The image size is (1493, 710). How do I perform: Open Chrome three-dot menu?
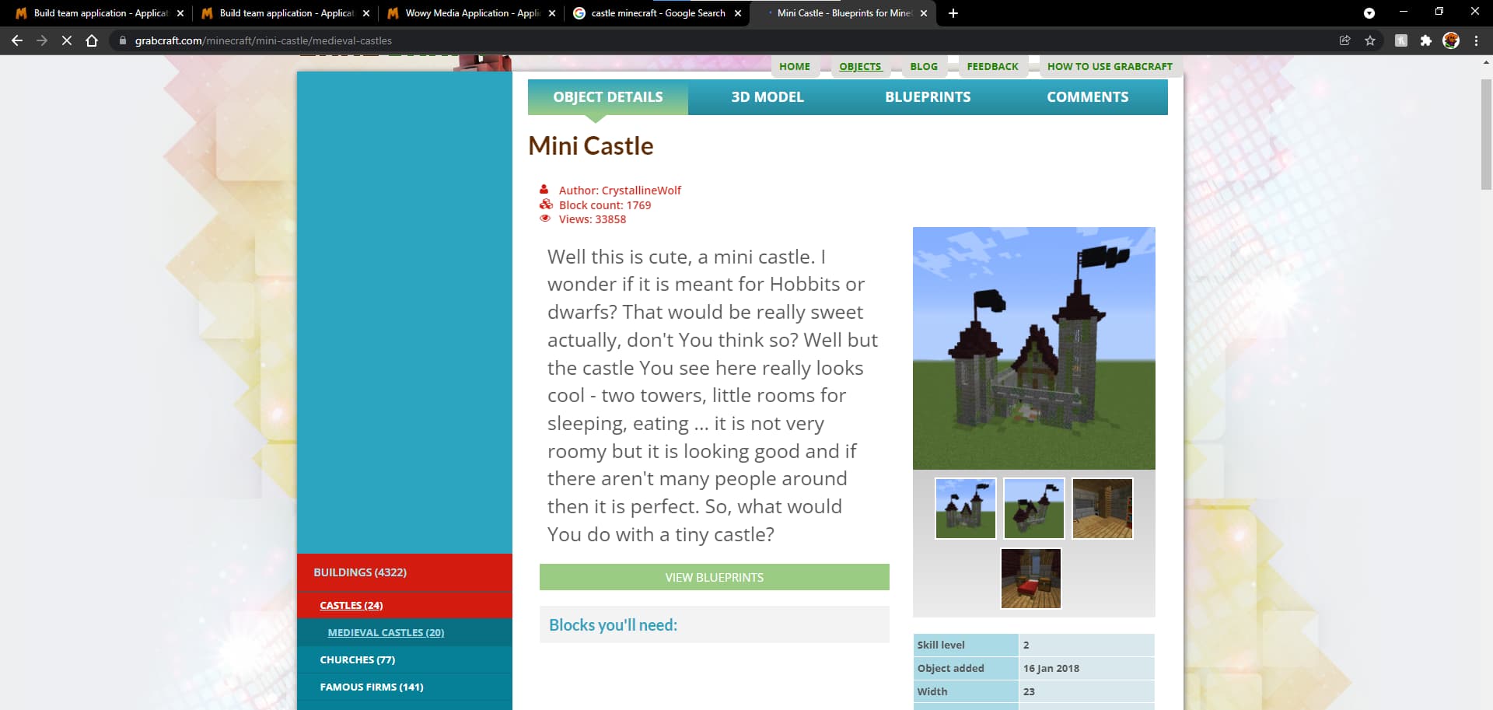tap(1476, 40)
